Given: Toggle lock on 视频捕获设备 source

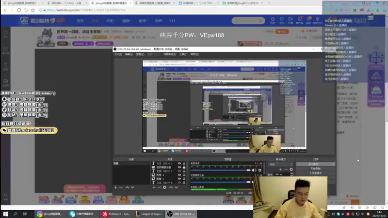Looking at the screenshot, I should click(184, 167).
